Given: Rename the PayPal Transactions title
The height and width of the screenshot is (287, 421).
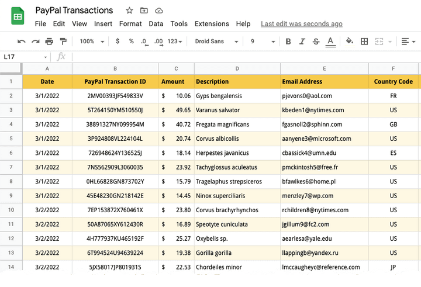Looking at the screenshot, I should 74,11.
